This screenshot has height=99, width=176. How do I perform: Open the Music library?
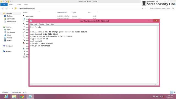[9, 35]
